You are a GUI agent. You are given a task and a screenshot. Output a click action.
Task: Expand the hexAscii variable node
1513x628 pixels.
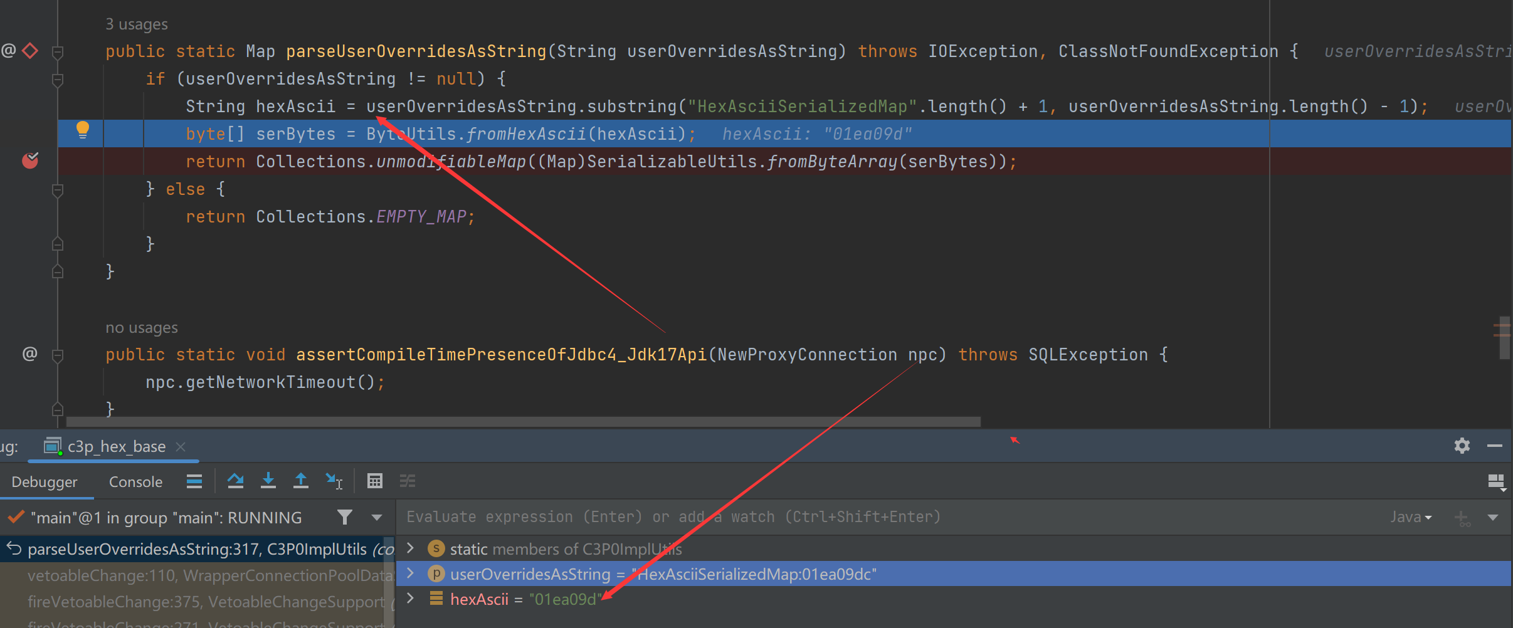tap(411, 599)
